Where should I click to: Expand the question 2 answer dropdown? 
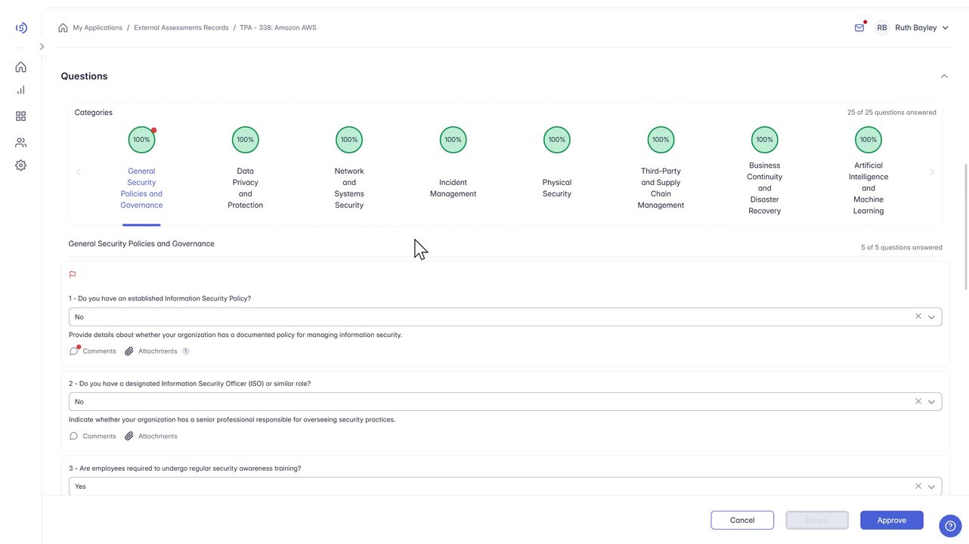click(931, 402)
